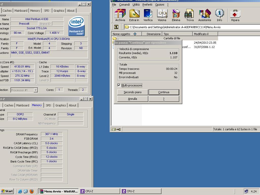Screen dimensions: 260x195
Task: Click the DRAM Frequency 367.1 MHz value
Action: pos(52,134)
